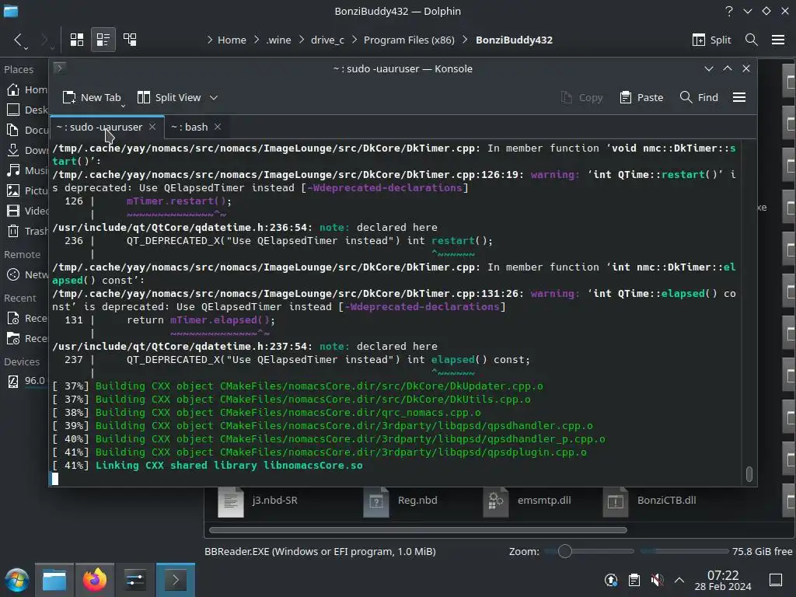Screen dimensions: 796x597
Task: Open Konsole hamburger menu
Action: pyautogui.click(x=739, y=97)
